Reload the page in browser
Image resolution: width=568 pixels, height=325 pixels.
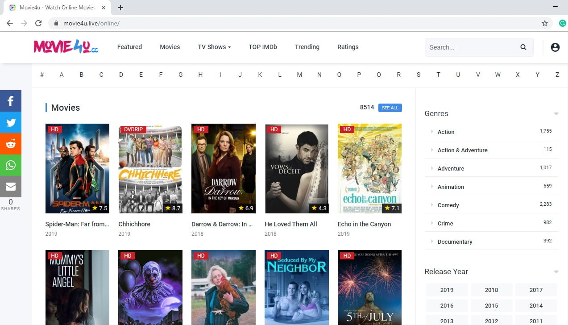click(x=38, y=23)
